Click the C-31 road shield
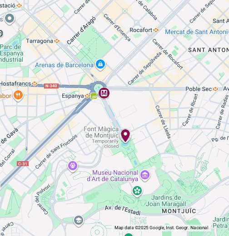 coord(23,164)
